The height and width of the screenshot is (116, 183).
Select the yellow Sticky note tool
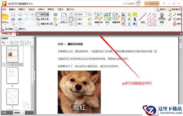click(135, 14)
